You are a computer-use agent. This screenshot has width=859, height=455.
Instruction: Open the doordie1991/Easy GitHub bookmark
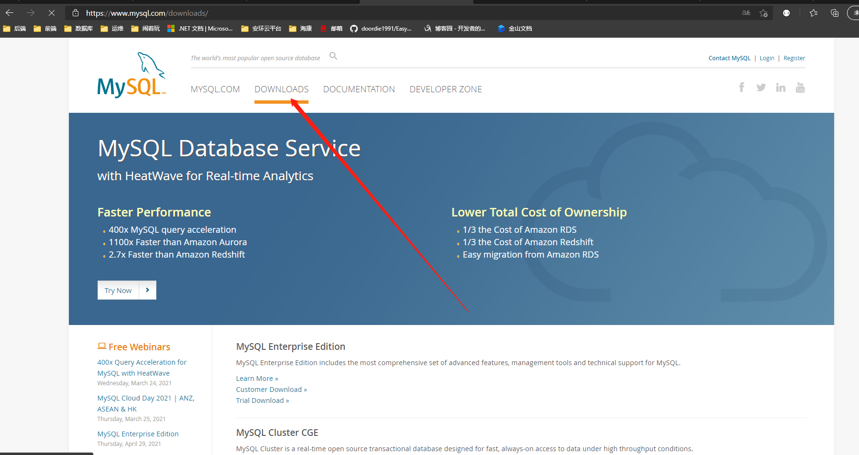(381, 29)
